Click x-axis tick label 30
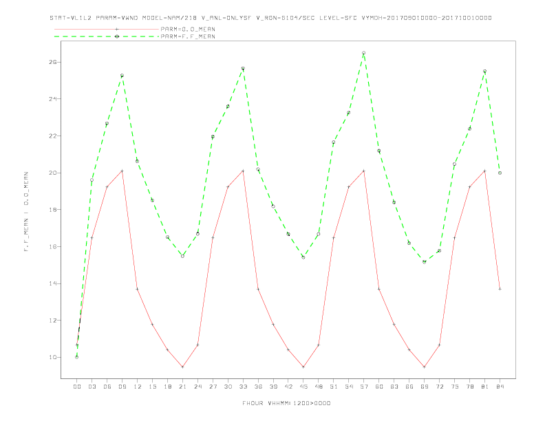 click(x=228, y=387)
